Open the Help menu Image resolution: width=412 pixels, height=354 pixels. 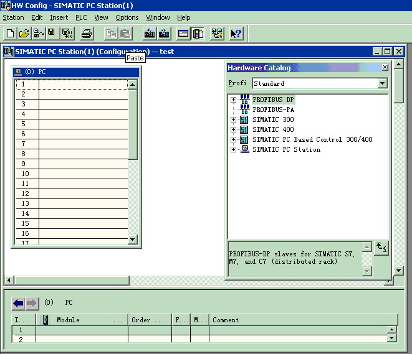(183, 17)
